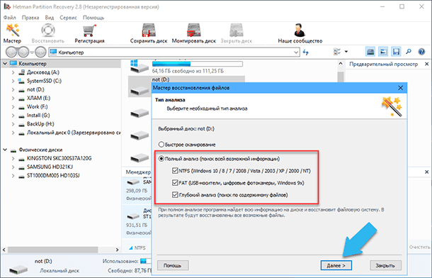Image resolution: width=432 pixels, height=278 pixels.
Task: Toggle the NTFS checkbox
Action: point(175,171)
